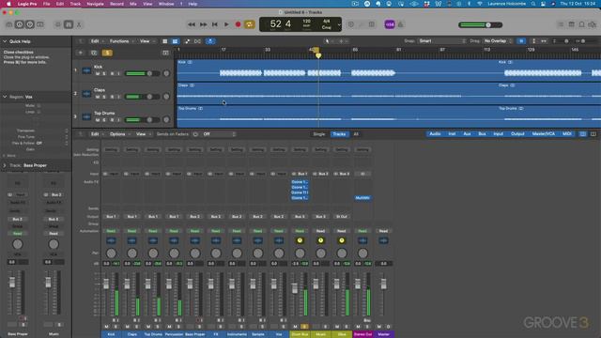This screenshot has height=338, width=601.
Task: Open the Loop Browser icon
Action: coord(581,24)
